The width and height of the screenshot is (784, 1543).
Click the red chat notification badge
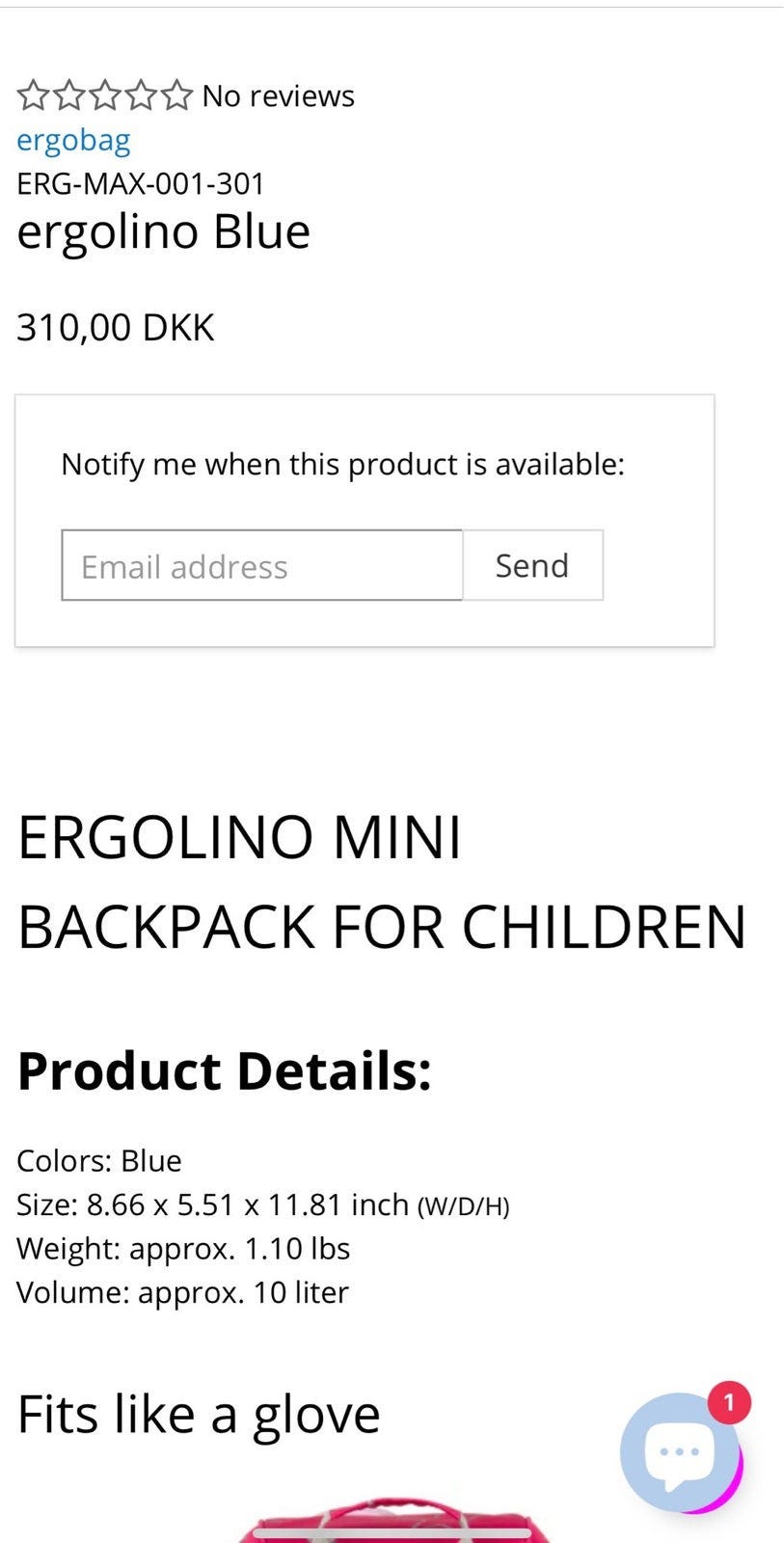click(x=729, y=1402)
